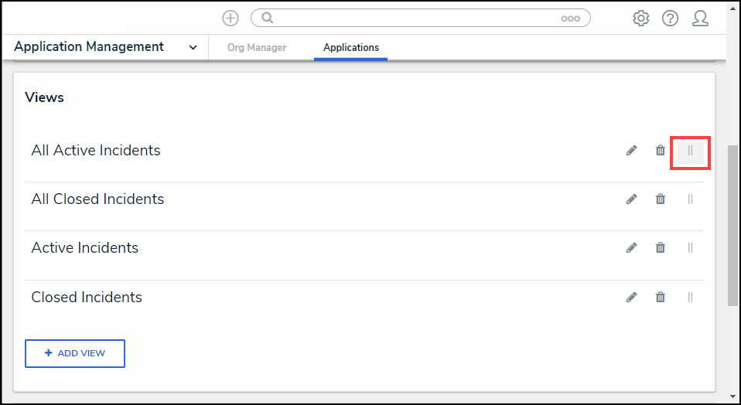The height and width of the screenshot is (405, 741).
Task: Edit the All Closed Incidents view
Action: point(632,199)
